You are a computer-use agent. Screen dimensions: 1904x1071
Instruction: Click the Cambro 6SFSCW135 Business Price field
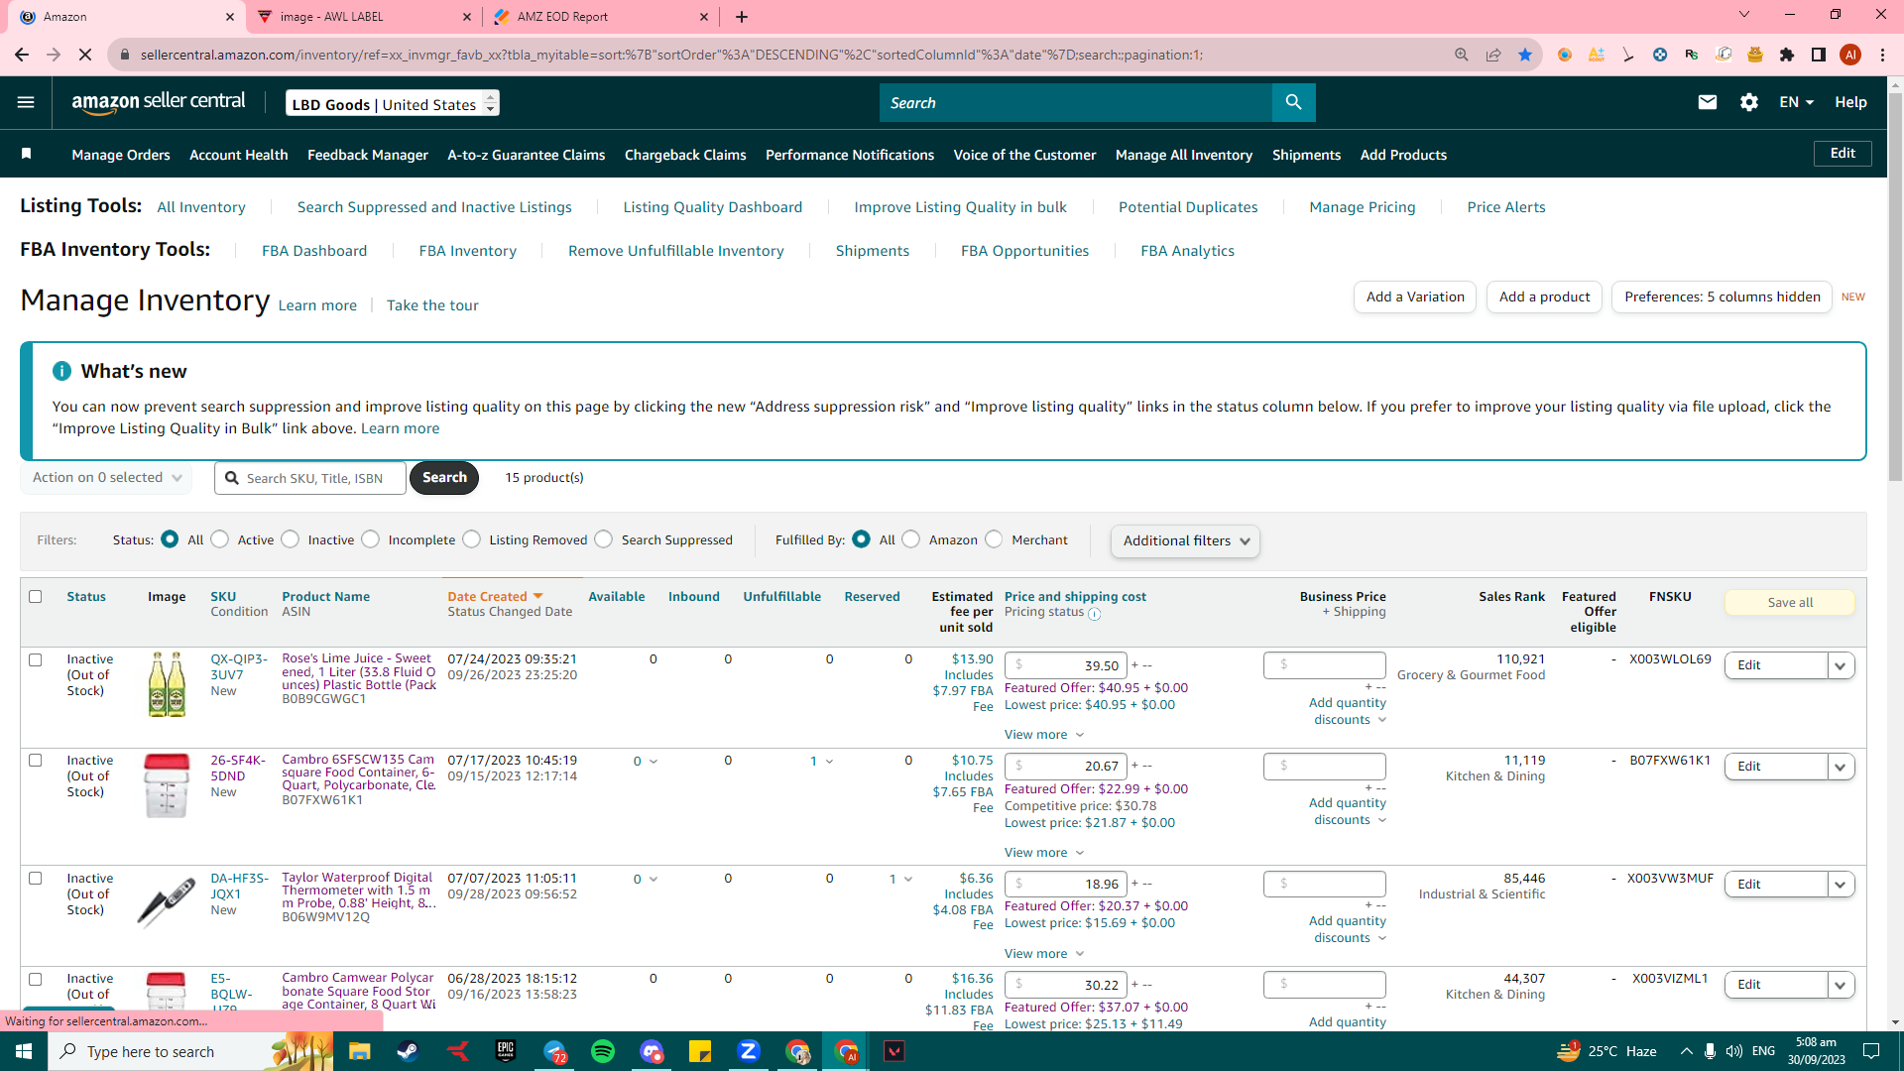(1325, 766)
